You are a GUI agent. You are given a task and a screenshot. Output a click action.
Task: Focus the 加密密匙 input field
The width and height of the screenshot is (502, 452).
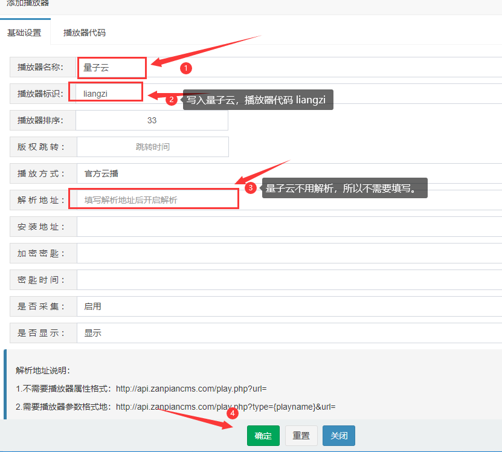[289, 253]
